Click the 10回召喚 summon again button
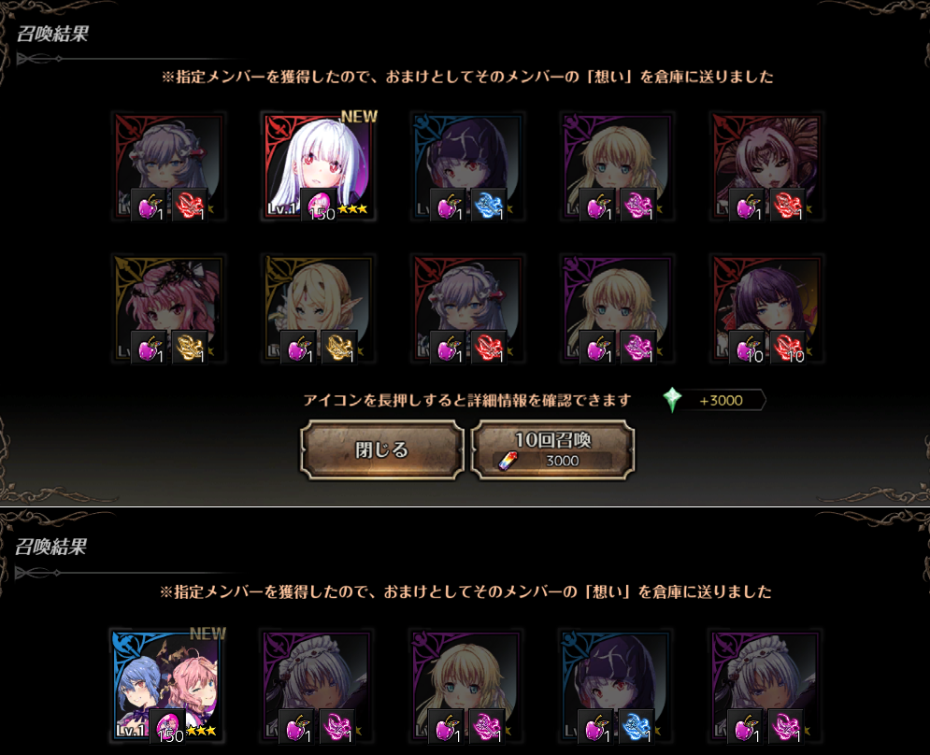Image resolution: width=930 pixels, height=755 pixels. pyautogui.click(x=552, y=449)
